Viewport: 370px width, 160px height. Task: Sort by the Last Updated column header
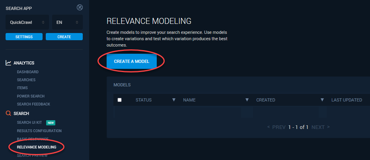point(346,100)
